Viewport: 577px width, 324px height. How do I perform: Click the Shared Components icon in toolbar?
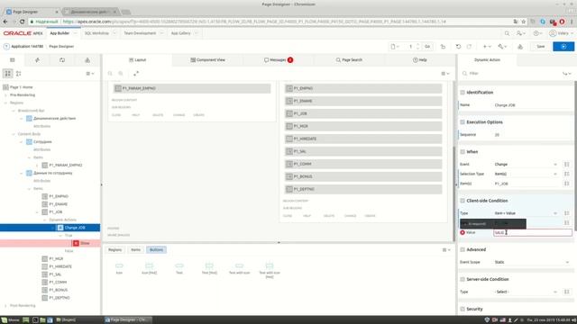pos(520,46)
